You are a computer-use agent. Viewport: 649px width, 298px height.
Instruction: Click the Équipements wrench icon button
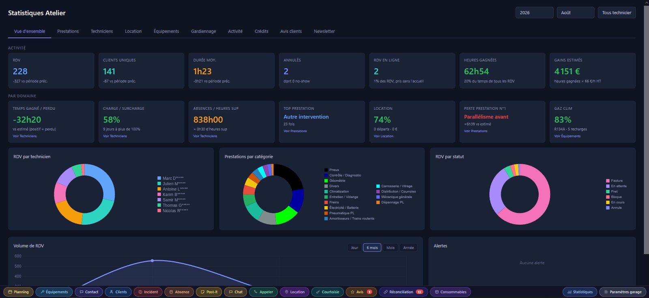pos(54,292)
